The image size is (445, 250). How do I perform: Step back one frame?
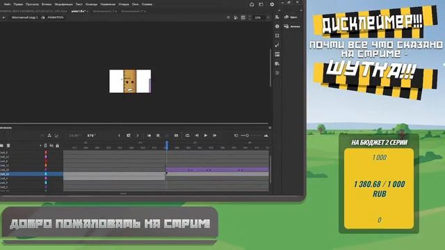coord(197,136)
